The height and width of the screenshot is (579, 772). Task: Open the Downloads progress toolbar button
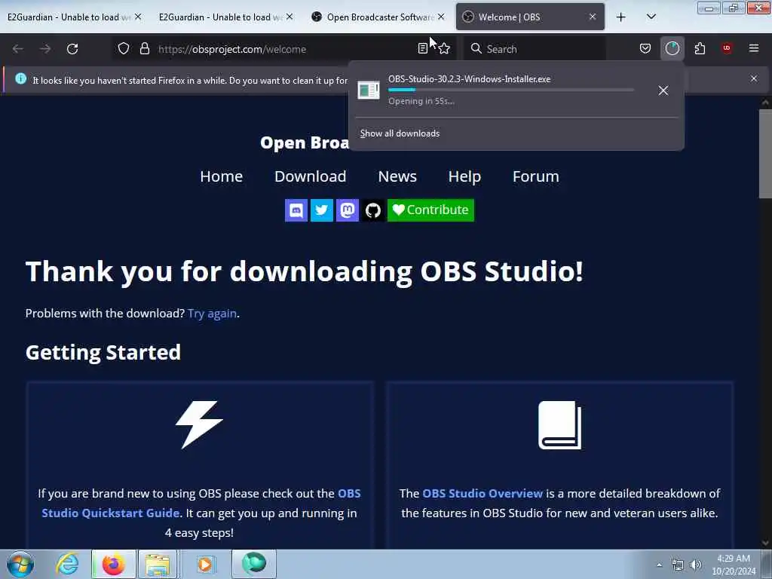pos(672,49)
